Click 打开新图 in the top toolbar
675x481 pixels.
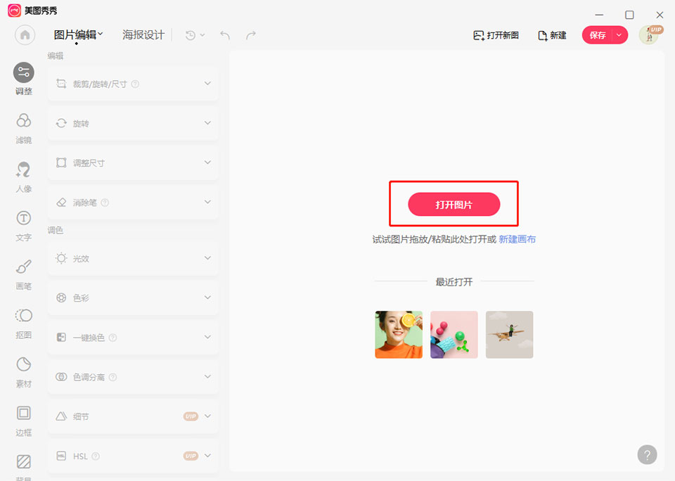[x=496, y=35]
